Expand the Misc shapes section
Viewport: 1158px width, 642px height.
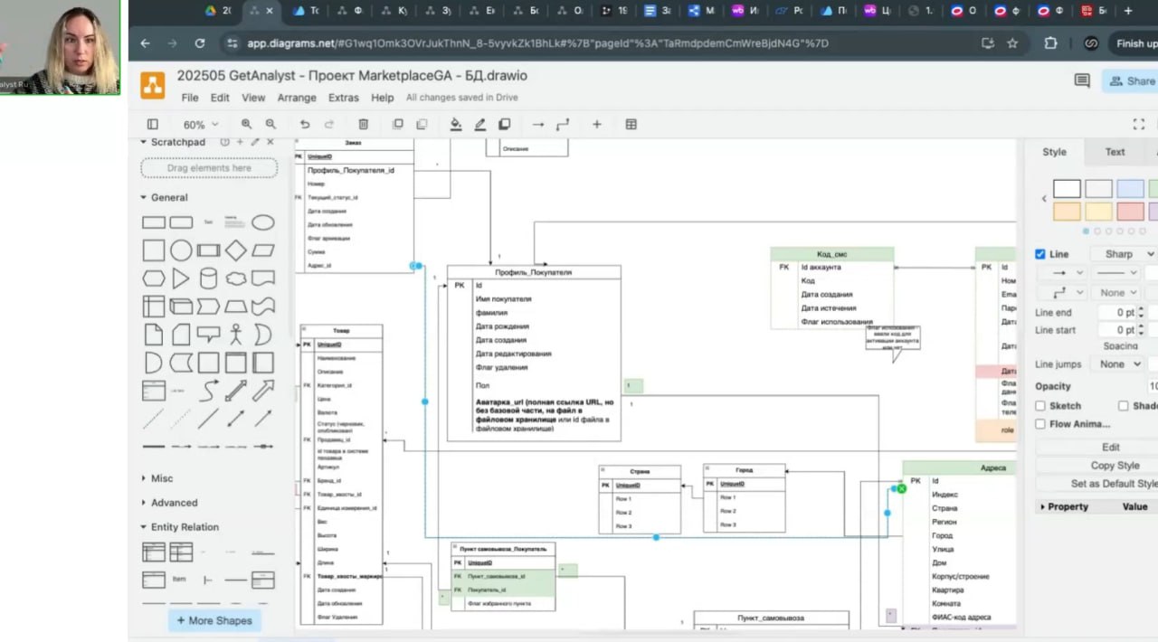click(162, 478)
